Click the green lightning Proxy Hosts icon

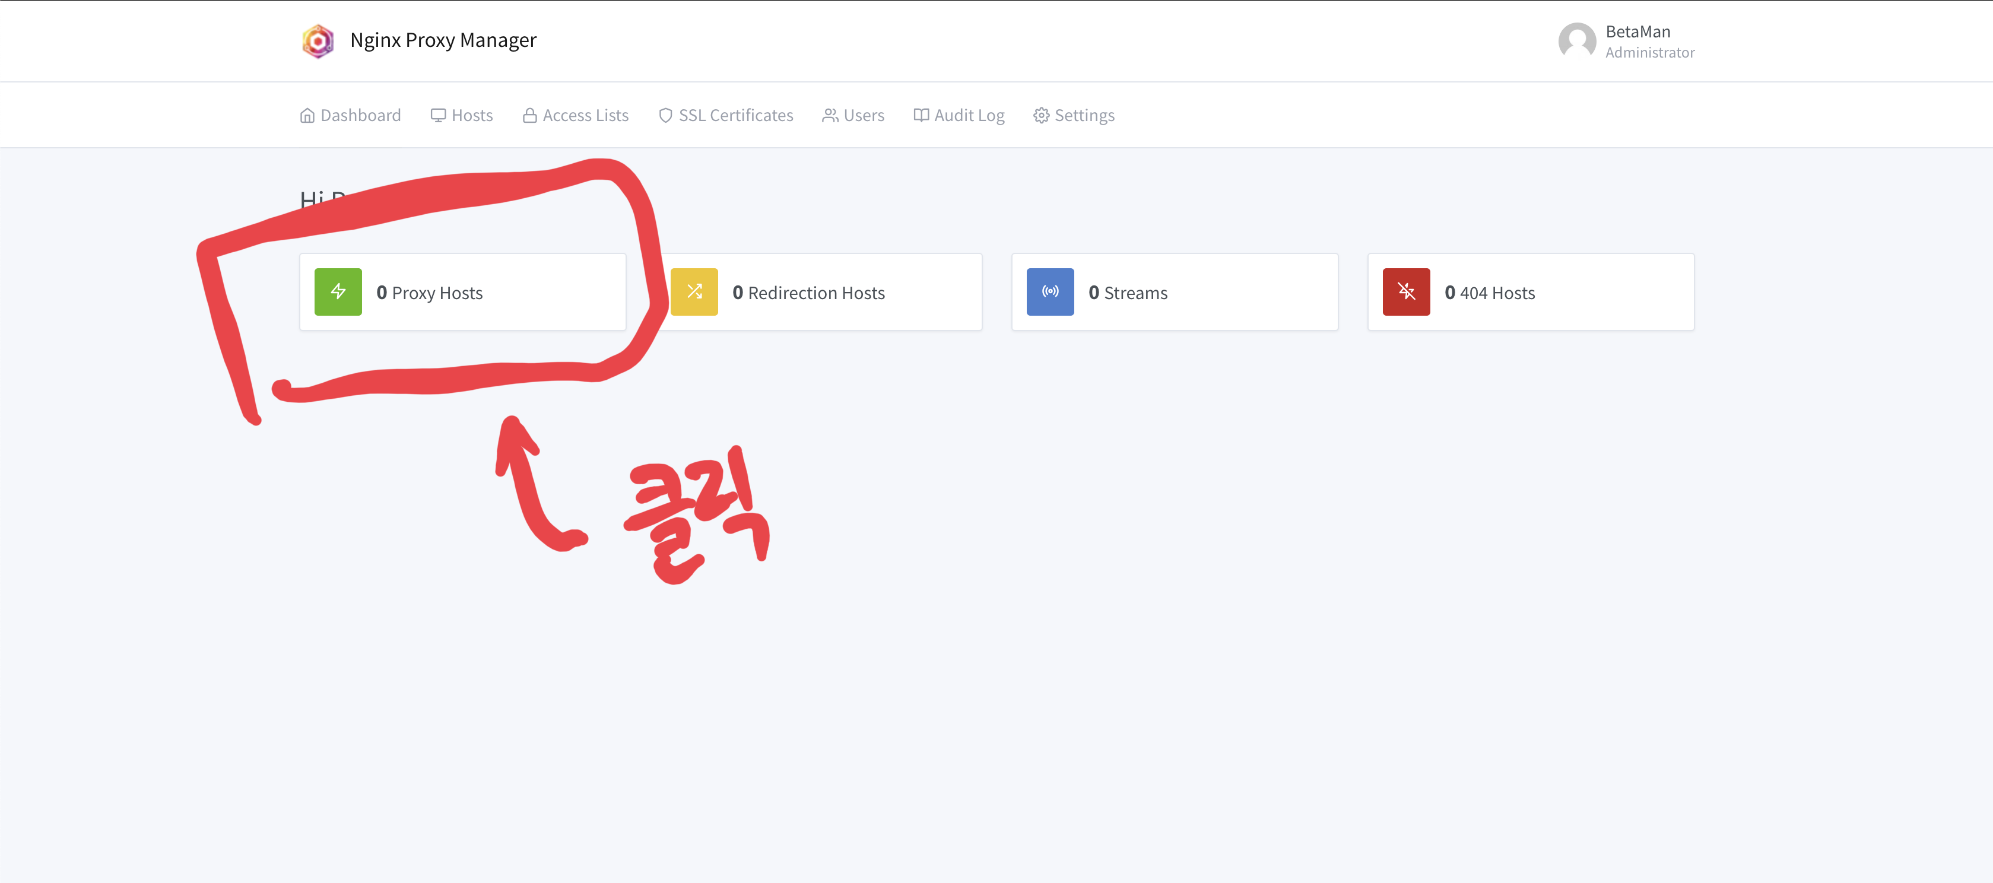tap(338, 292)
